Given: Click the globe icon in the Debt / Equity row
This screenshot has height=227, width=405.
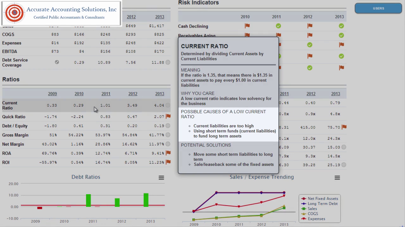Looking at the screenshot, I should 168,126.
